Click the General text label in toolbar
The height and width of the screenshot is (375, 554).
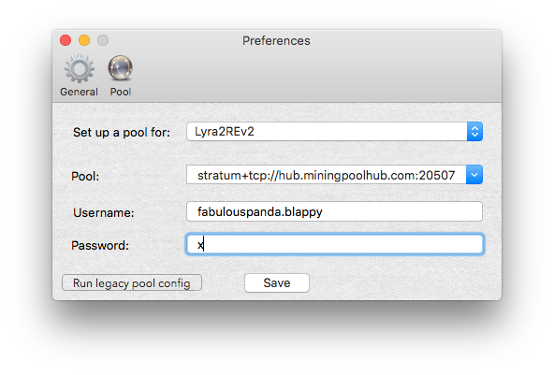[x=79, y=92]
